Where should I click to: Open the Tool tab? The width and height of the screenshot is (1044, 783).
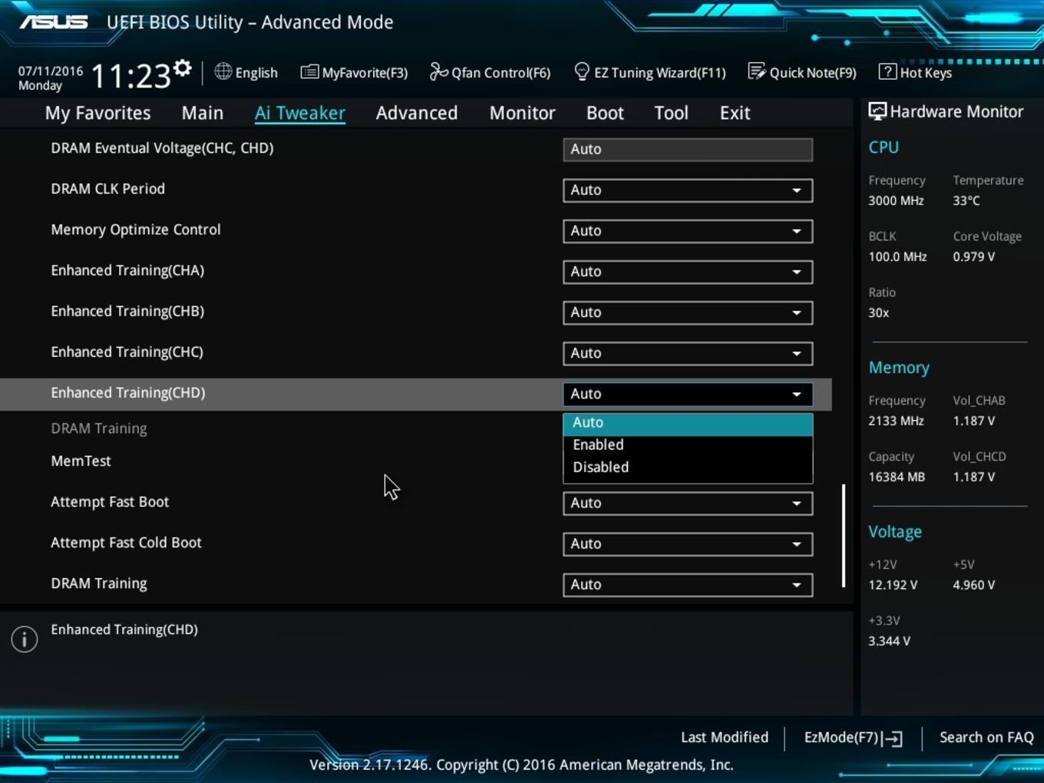click(671, 113)
